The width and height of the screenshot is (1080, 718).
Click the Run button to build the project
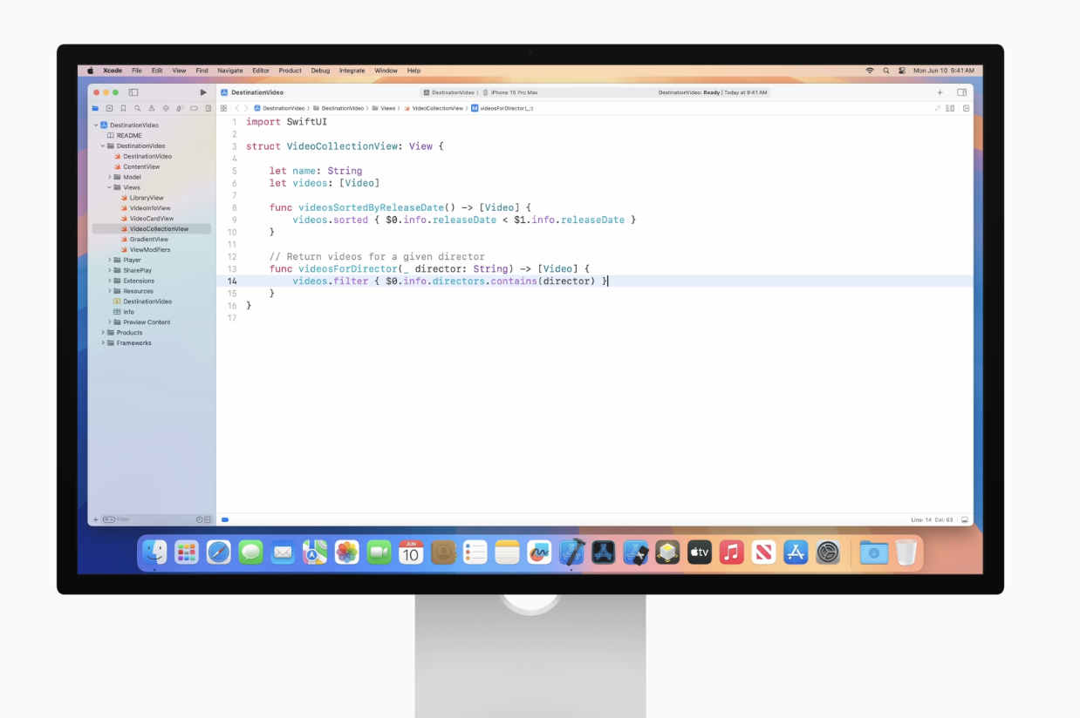(x=203, y=92)
